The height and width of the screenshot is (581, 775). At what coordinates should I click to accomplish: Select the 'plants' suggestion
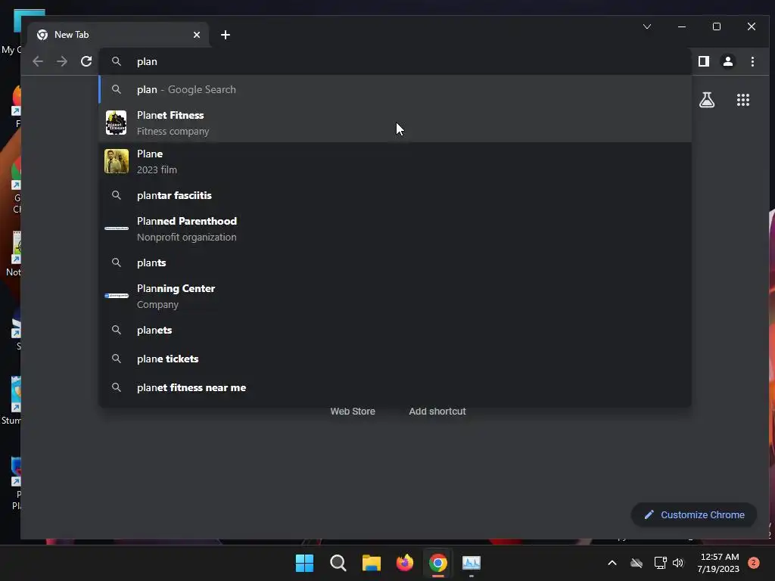pos(395,263)
